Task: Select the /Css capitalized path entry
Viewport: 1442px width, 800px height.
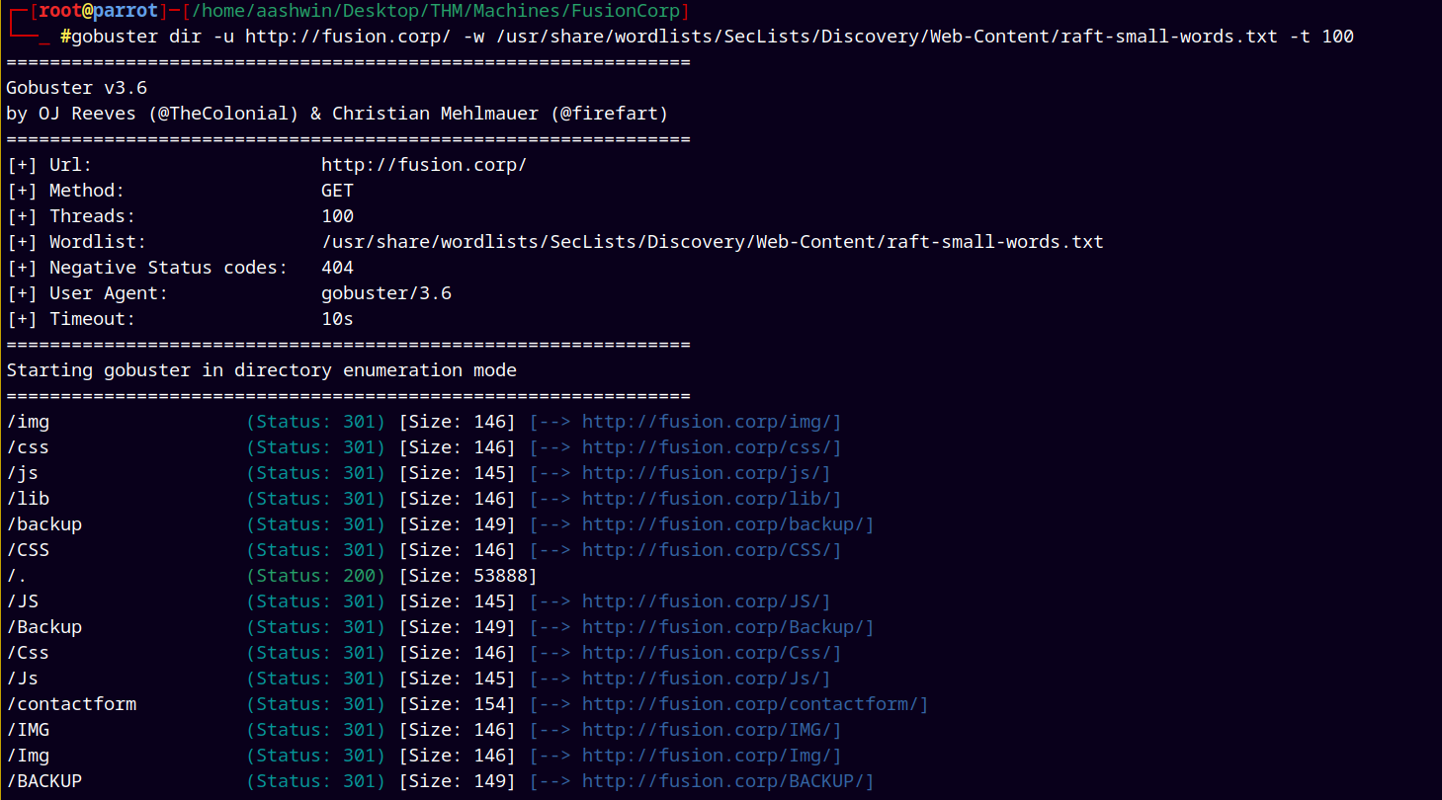Action: coord(28,653)
